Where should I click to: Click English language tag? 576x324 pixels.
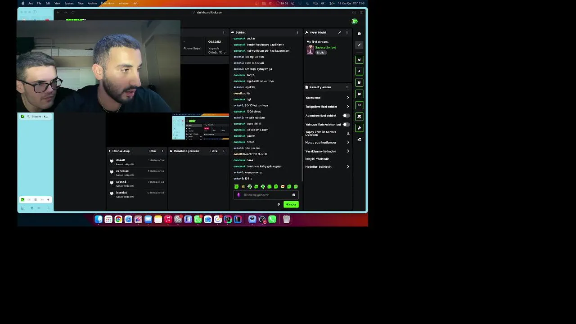point(321,53)
